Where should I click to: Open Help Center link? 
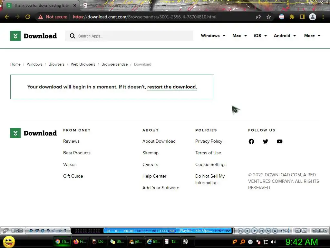[x=154, y=176]
